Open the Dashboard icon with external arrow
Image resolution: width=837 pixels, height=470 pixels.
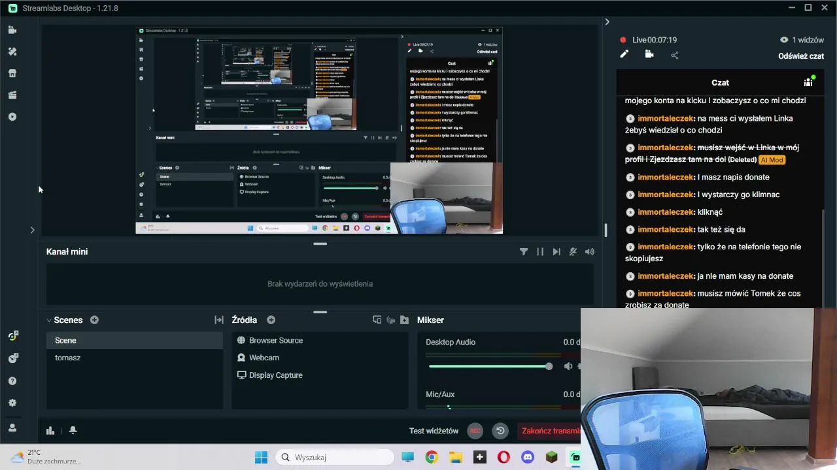tap(12, 336)
